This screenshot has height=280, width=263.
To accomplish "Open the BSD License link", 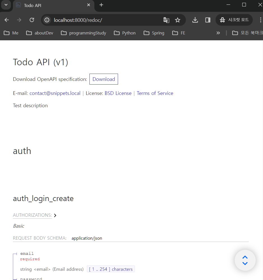I will click(x=118, y=93).
